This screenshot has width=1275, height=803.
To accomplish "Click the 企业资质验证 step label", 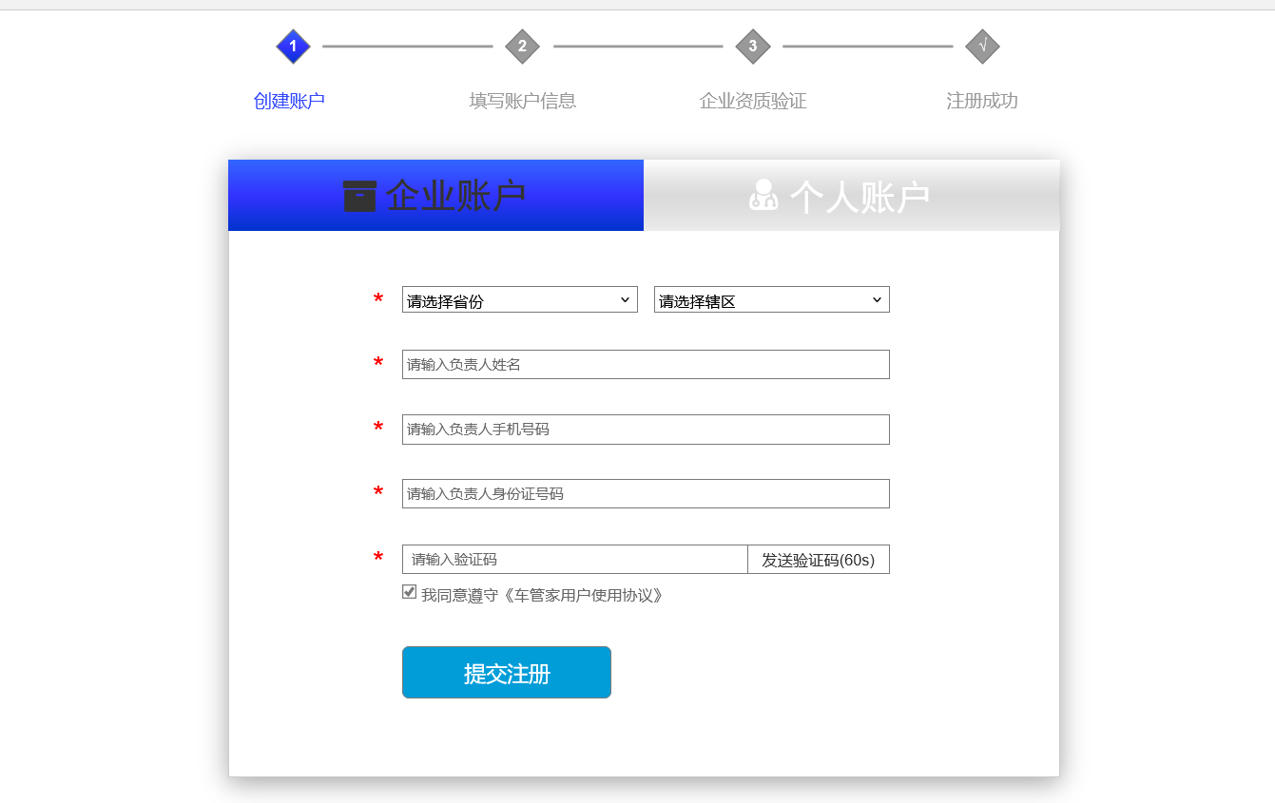I will point(752,101).
